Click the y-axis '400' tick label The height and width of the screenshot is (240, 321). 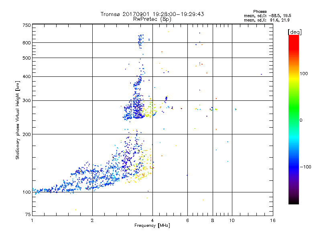coord(27,76)
